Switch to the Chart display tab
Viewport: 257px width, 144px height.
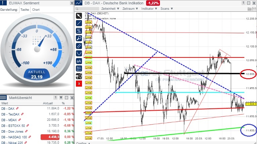36,9
